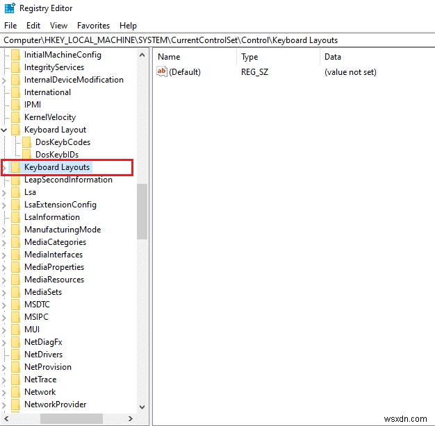Expand the Network key
The height and width of the screenshot is (426, 435).
(x=4, y=393)
